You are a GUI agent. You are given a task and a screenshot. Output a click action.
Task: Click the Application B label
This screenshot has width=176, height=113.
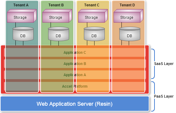click(x=75, y=64)
